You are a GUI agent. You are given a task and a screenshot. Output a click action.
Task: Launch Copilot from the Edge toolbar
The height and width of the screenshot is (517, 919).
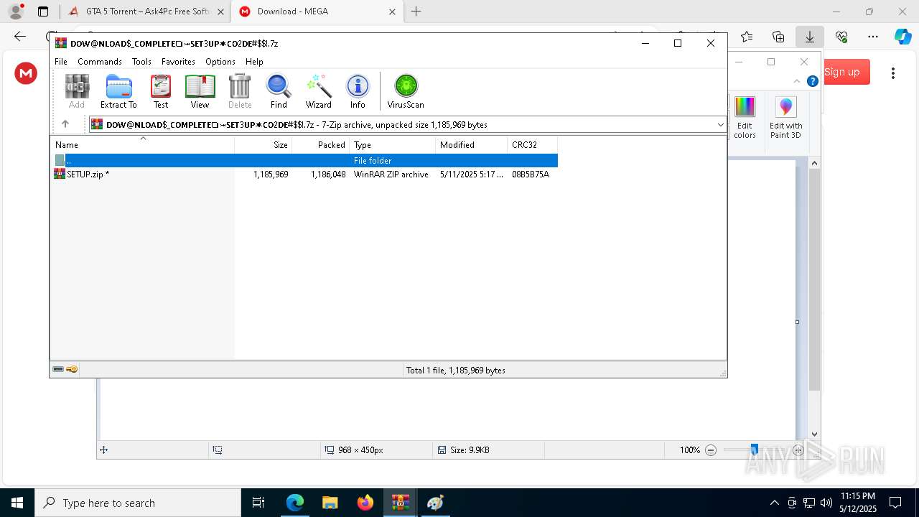pos(902,37)
